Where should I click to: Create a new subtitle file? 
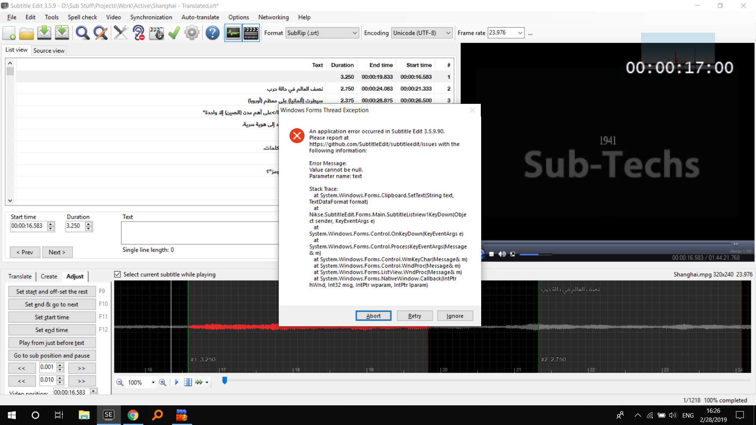tap(9, 33)
